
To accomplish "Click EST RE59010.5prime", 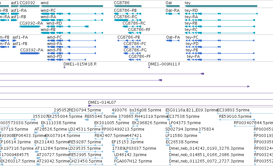I will click(x=235, y=117).
